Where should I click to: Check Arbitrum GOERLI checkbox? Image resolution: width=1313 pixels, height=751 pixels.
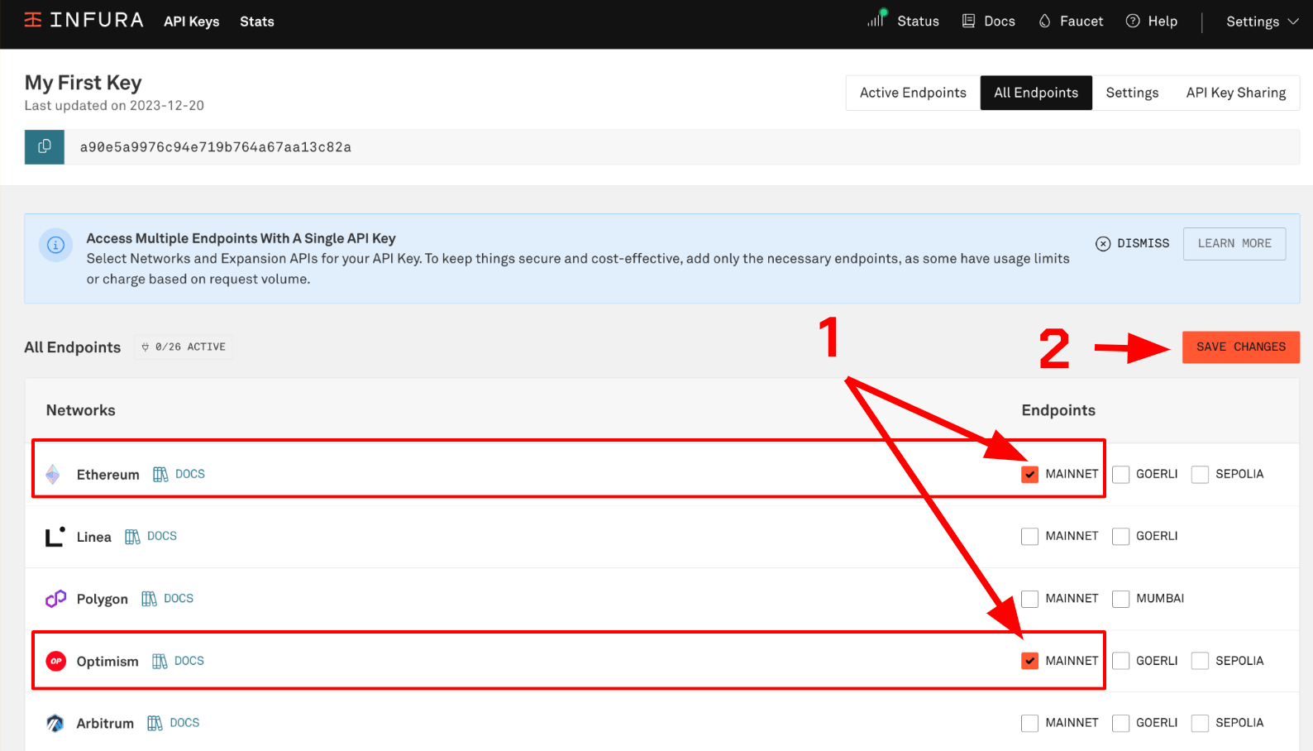pyautogui.click(x=1120, y=723)
